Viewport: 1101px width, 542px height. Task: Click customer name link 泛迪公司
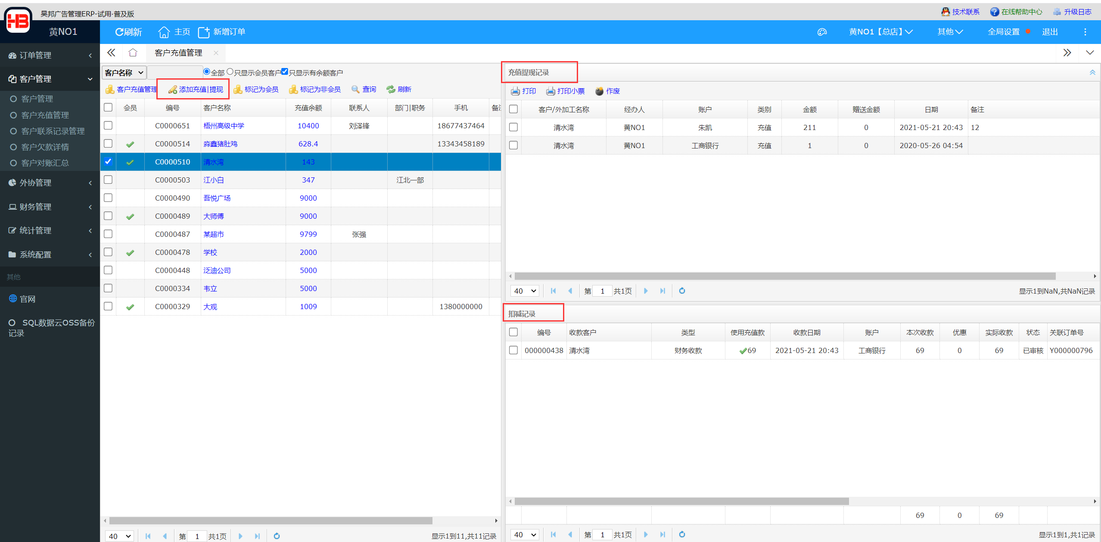click(217, 270)
